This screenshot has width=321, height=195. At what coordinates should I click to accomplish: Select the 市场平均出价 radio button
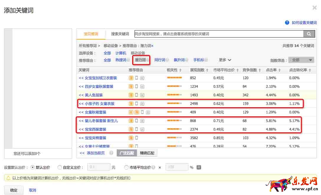127,167
